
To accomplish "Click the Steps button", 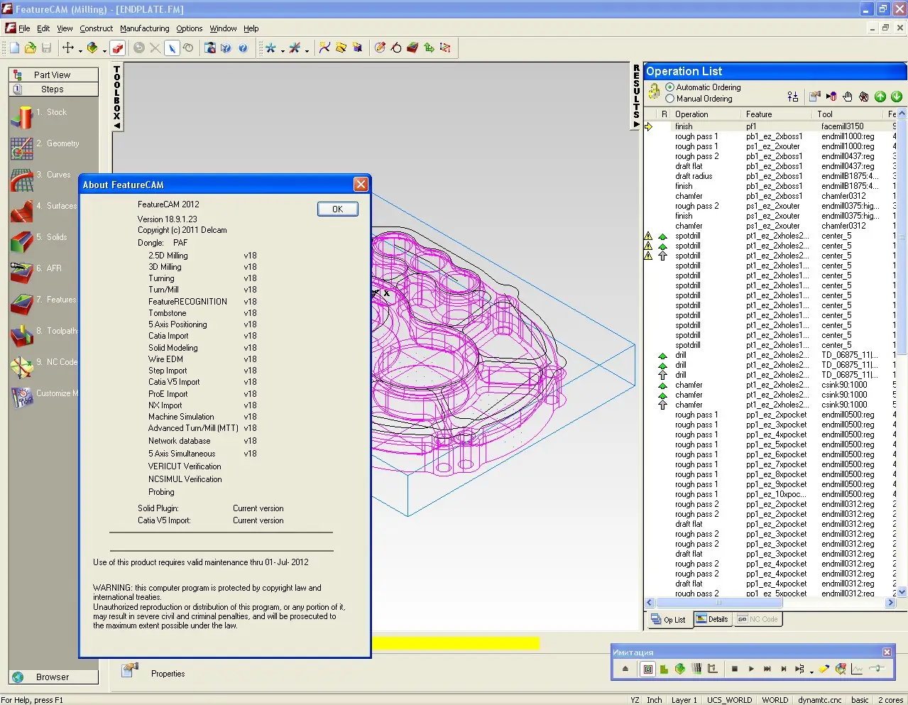I will (x=53, y=89).
